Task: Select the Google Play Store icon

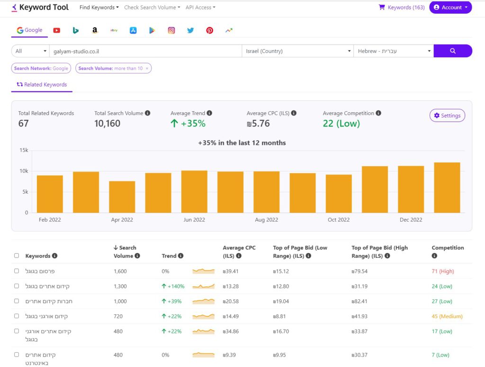Action: click(x=152, y=30)
